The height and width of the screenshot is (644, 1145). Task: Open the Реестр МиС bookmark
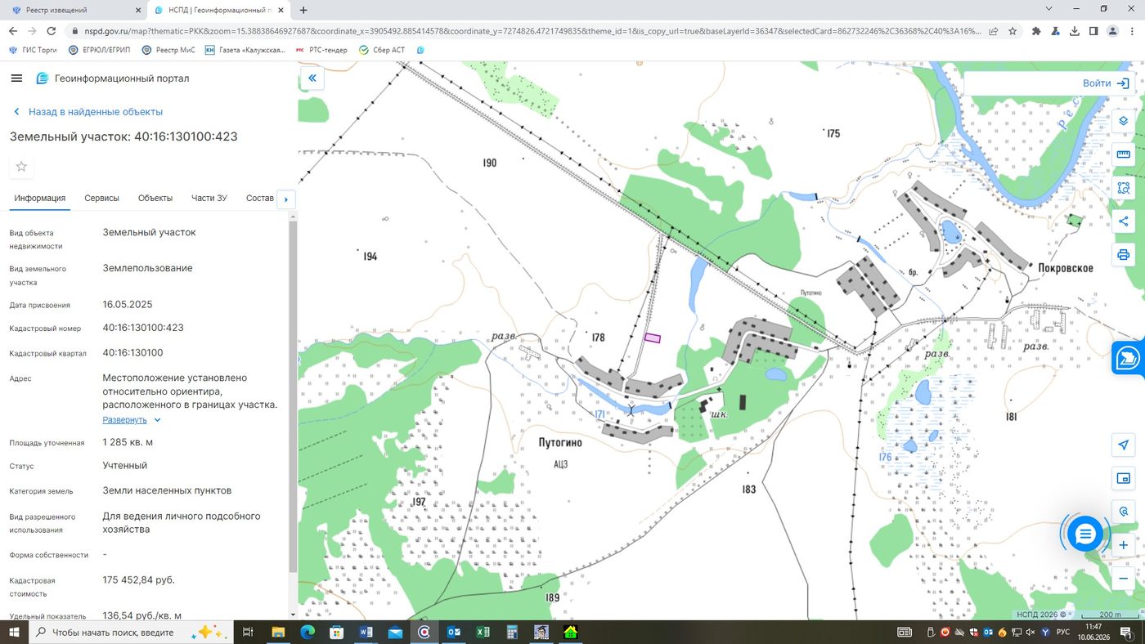click(168, 50)
